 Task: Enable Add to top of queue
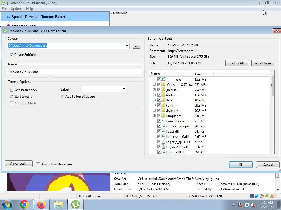[63, 97]
